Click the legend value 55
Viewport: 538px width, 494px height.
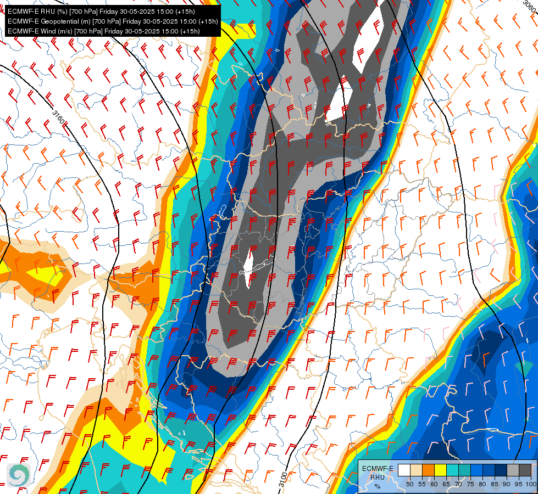coord(422,484)
